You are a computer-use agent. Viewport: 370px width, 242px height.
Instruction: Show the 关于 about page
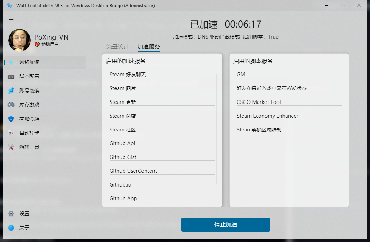point(45,228)
